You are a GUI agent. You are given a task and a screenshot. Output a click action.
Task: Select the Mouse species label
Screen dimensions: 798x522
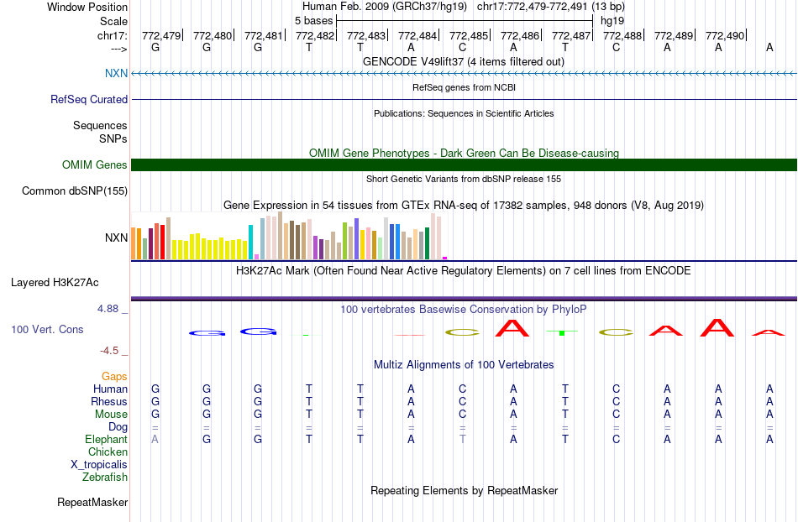click(112, 414)
